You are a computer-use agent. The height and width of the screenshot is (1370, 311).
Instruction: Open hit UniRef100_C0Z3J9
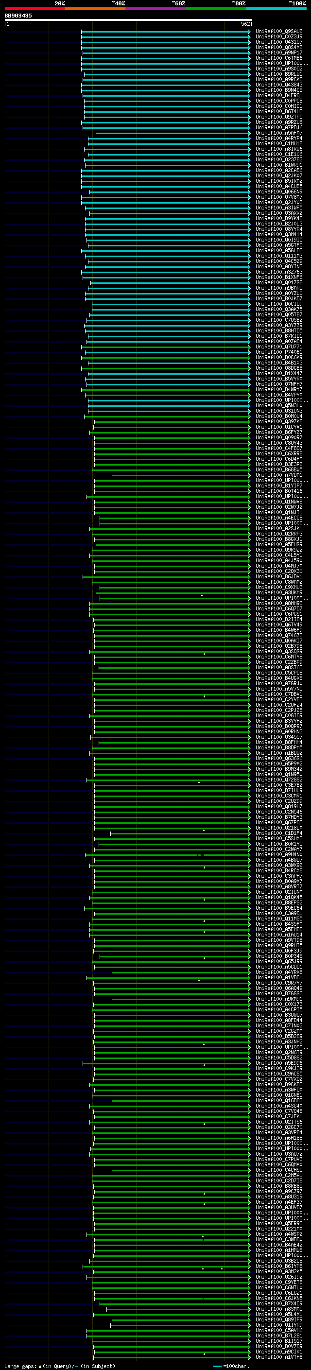point(279,37)
